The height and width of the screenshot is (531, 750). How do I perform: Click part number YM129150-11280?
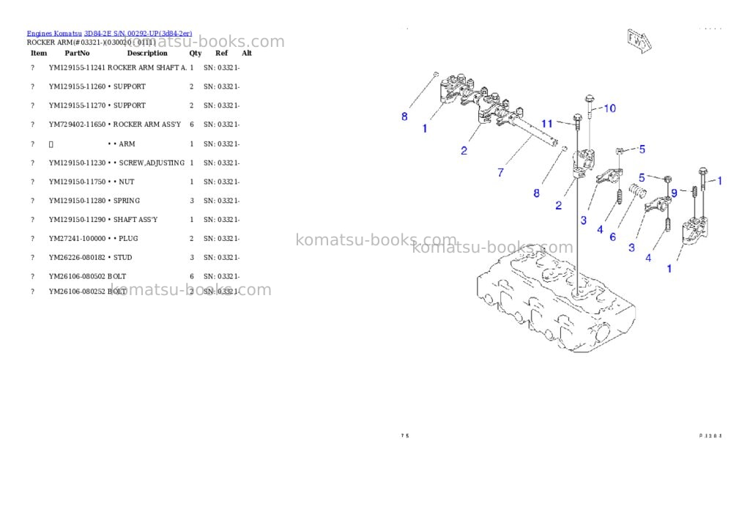point(77,201)
